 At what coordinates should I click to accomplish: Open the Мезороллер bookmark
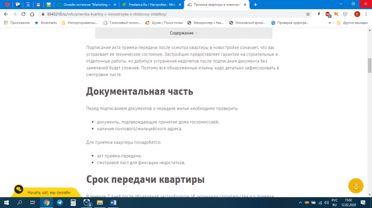pos(206,23)
